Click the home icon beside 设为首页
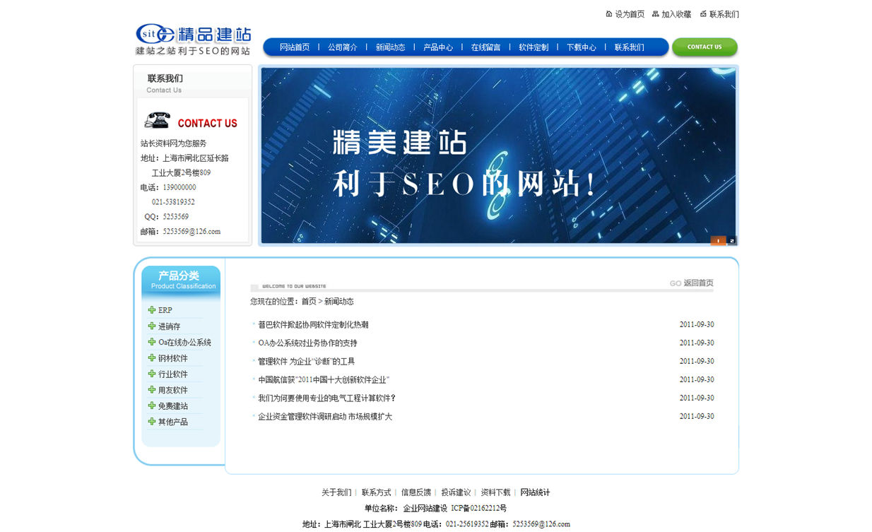The width and height of the screenshot is (872, 532). (609, 13)
